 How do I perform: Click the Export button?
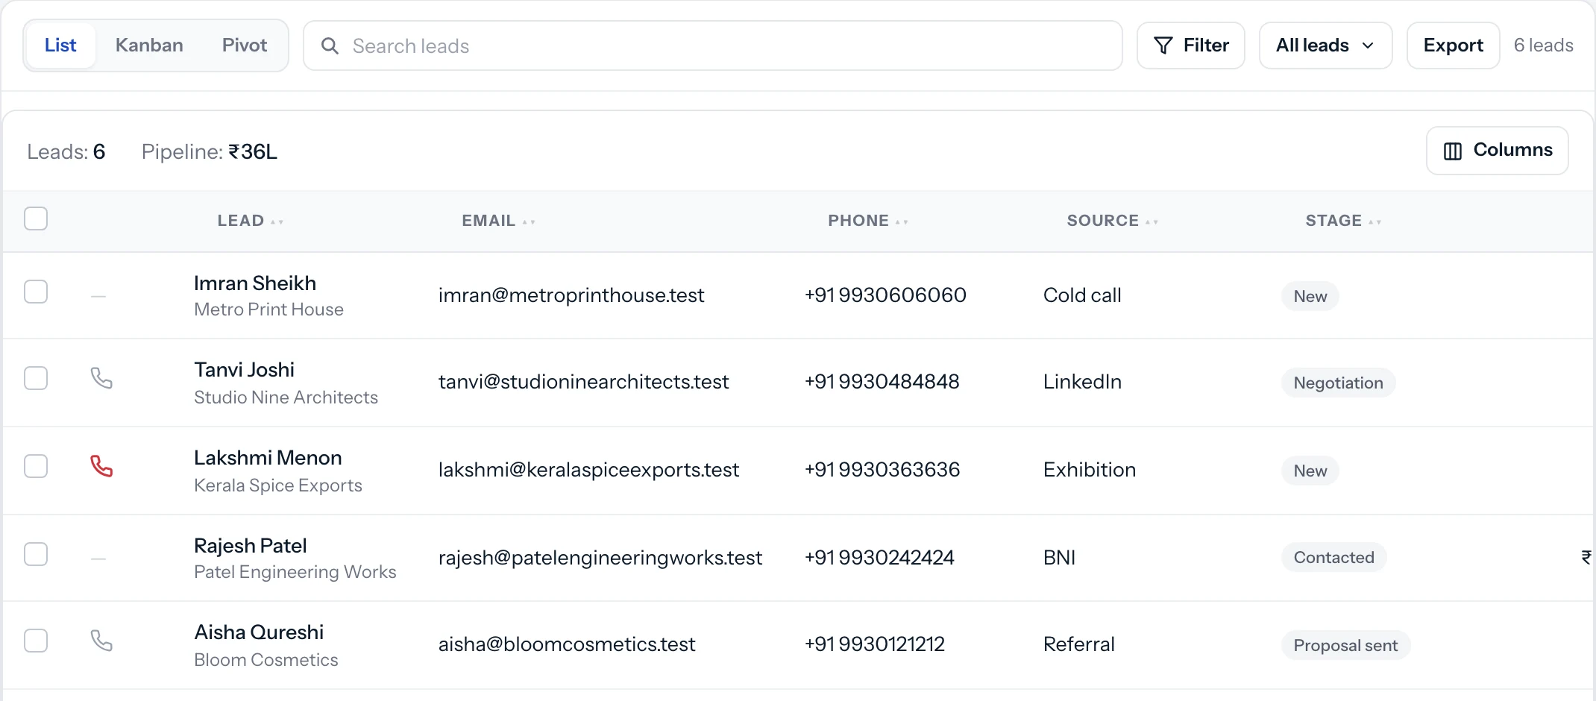(x=1453, y=45)
